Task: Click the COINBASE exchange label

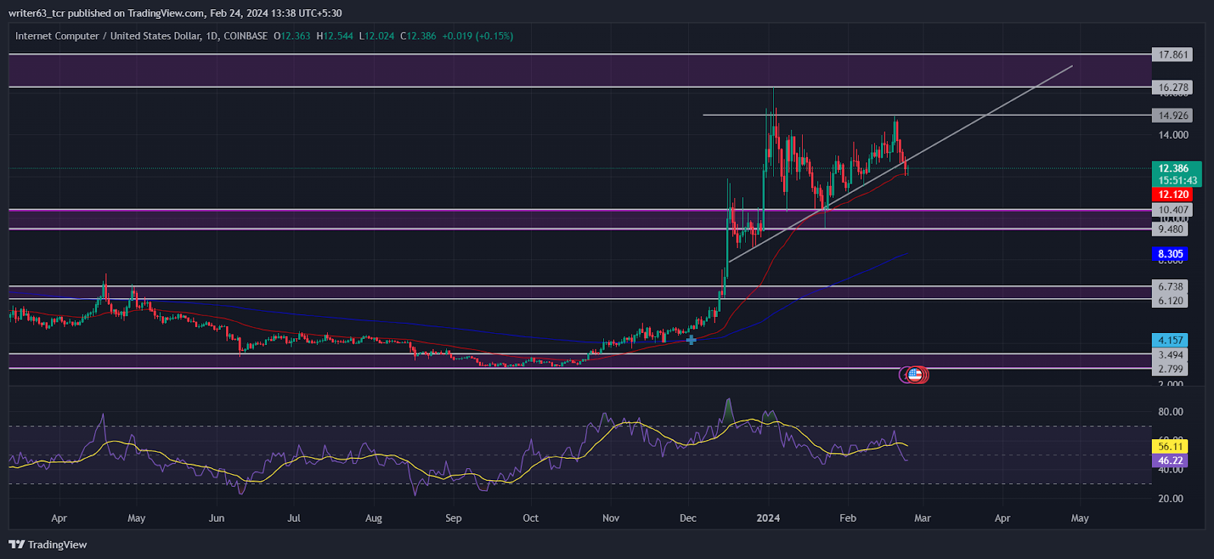Action: tap(245, 36)
